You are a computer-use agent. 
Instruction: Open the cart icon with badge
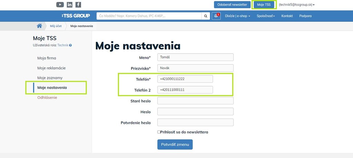coord(216,16)
